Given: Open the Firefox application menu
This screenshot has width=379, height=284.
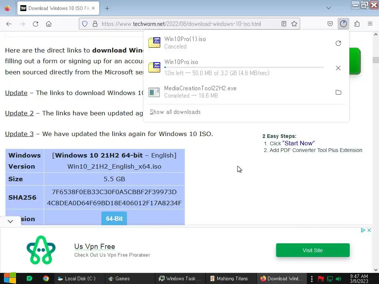Looking at the screenshot, I should tap(370, 24).
